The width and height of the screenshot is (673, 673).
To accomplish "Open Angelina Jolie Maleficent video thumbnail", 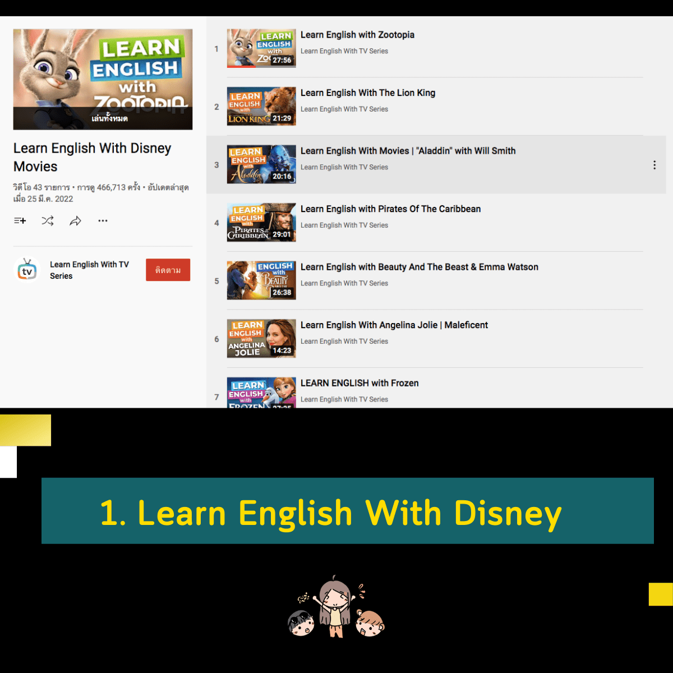I will click(261, 338).
